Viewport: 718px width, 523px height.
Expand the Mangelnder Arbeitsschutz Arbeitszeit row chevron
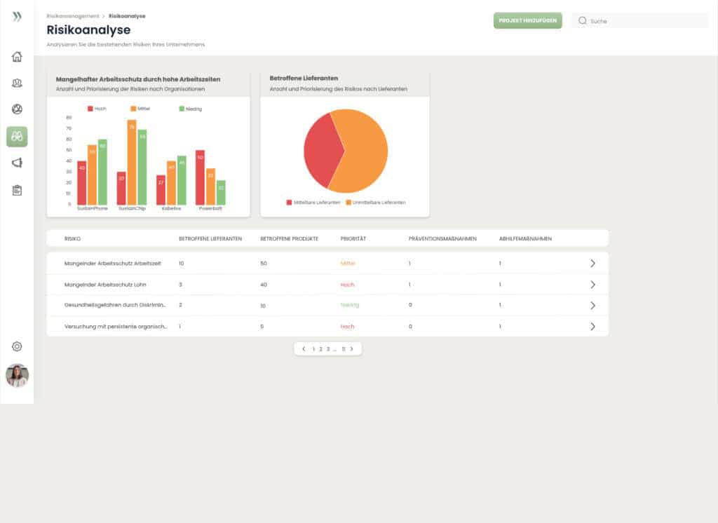pyautogui.click(x=592, y=264)
